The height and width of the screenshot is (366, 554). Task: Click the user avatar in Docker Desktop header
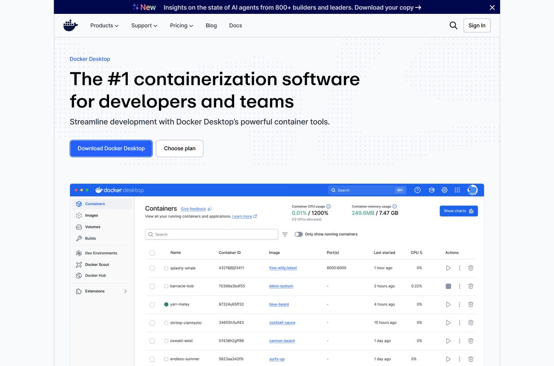pos(472,190)
